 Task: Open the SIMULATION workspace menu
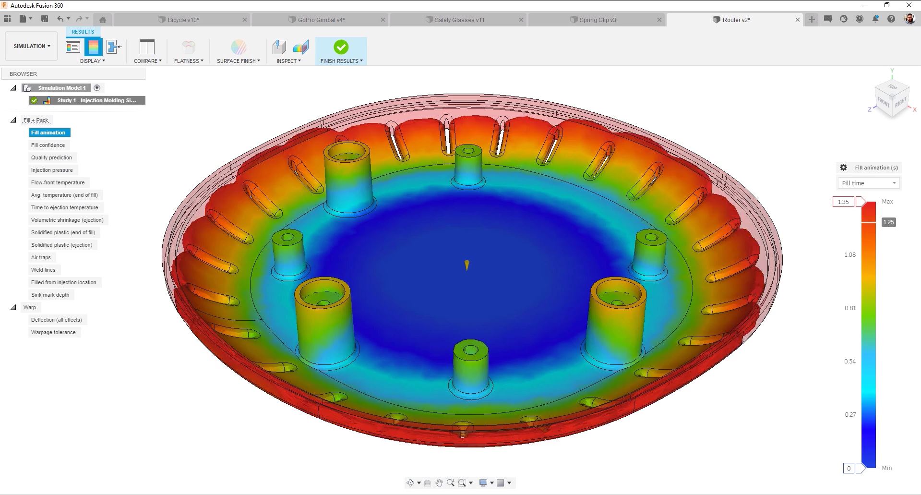coord(31,46)
